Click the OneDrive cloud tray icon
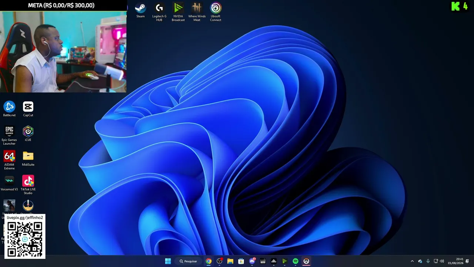This screenshot has width=474, height=267. 420,261
